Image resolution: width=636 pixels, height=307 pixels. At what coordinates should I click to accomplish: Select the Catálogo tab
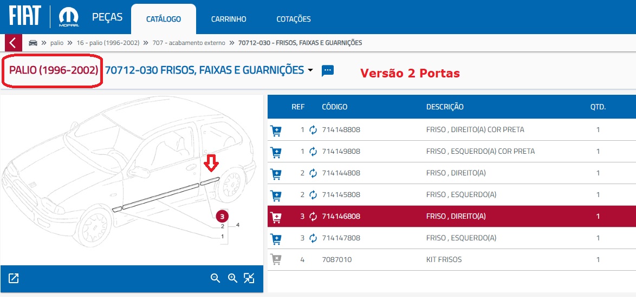pos(164,19)
